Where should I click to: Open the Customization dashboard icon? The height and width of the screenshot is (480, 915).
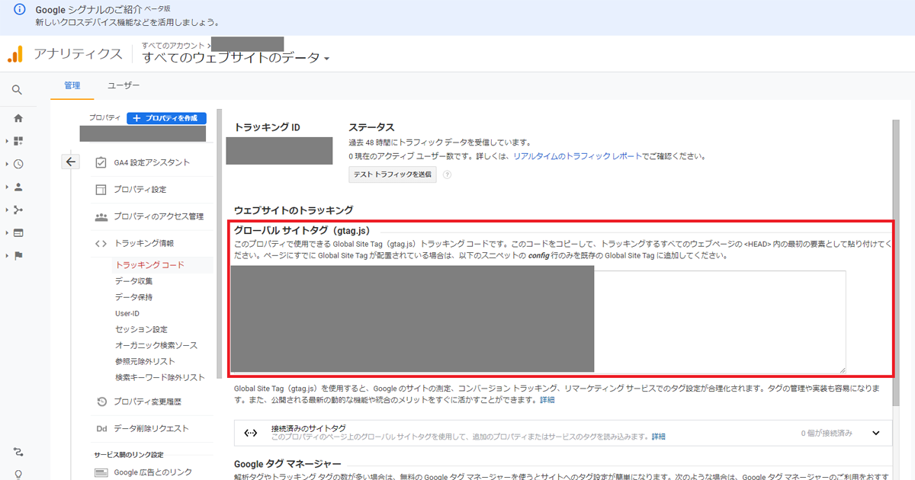(x=18, y=141)
